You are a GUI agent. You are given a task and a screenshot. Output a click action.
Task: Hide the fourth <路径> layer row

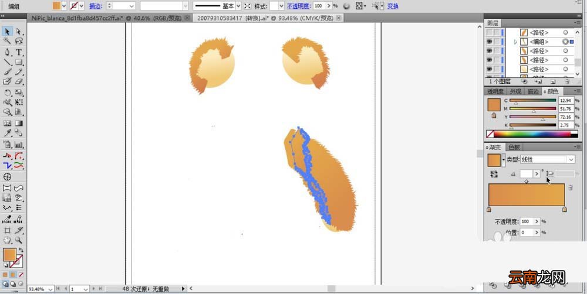(x=489, y=60)
